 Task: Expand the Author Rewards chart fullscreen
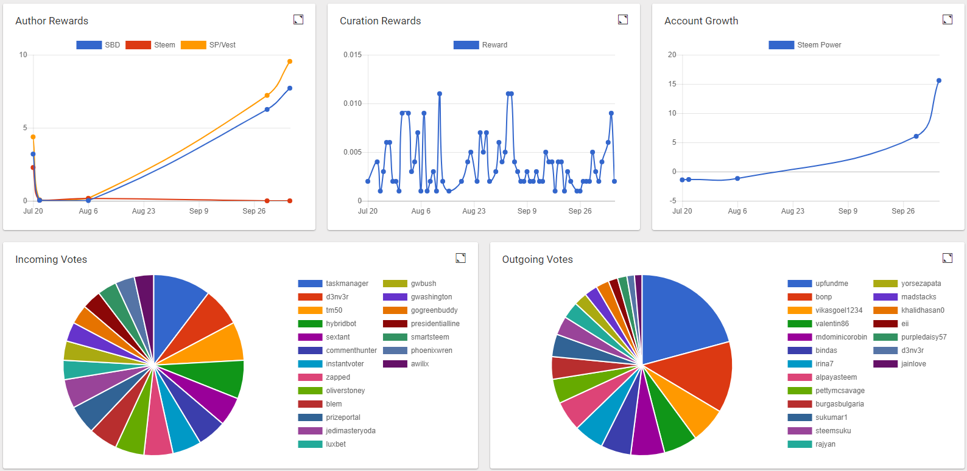pos(298,19)
